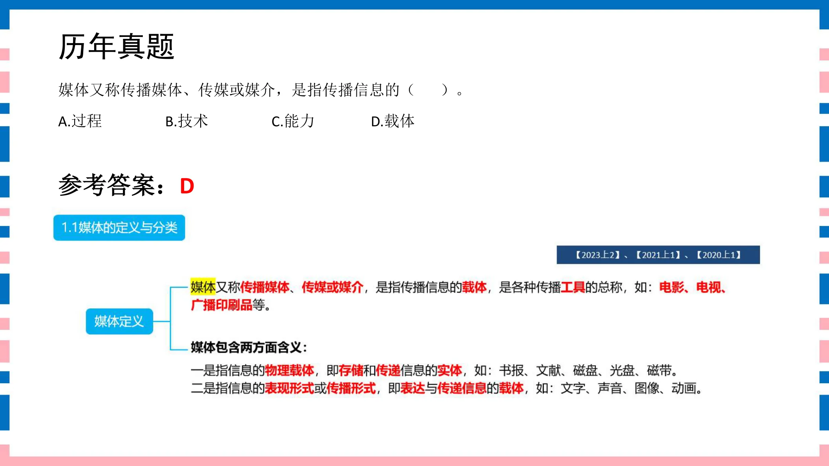Select answer option D.载体
Screen dimensions: 829x466
coord(393,121)
